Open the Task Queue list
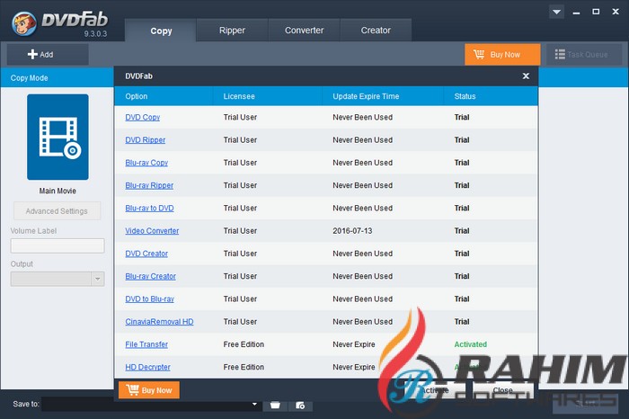The height and width of the screenshot is (419, 629). click(x=582, y=54)
